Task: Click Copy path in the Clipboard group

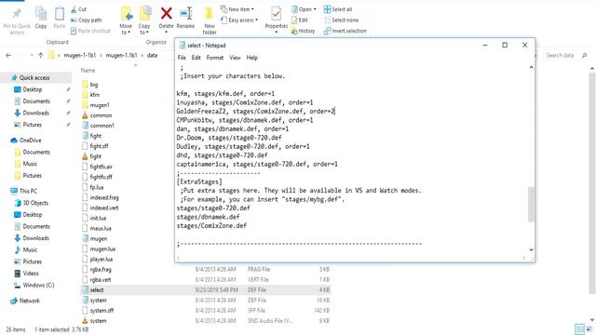Action: (87, 20)
